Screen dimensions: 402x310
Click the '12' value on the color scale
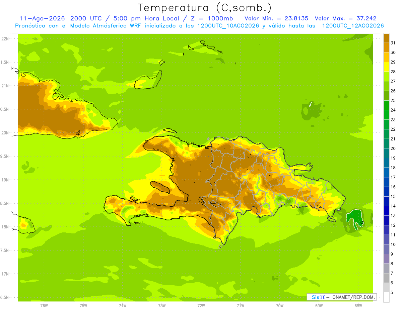[393, 225]
